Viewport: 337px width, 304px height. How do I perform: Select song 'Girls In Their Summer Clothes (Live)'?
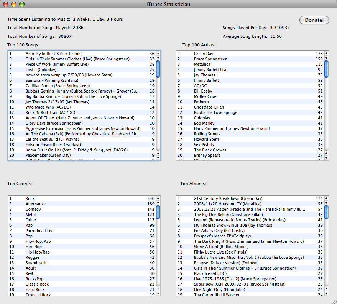(x=82, y=59)
